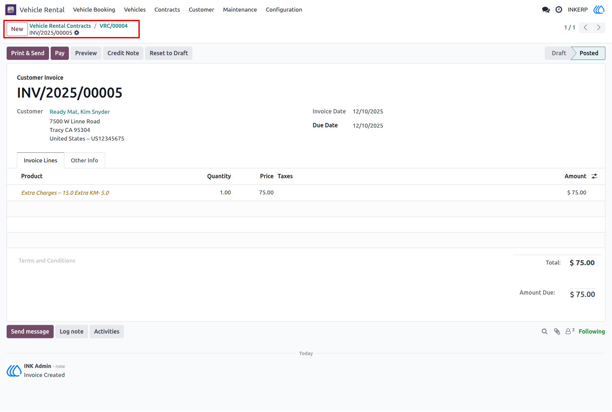Show followers list icon
The height and width of the screenshot is (412, 612).
coord(570,331)
